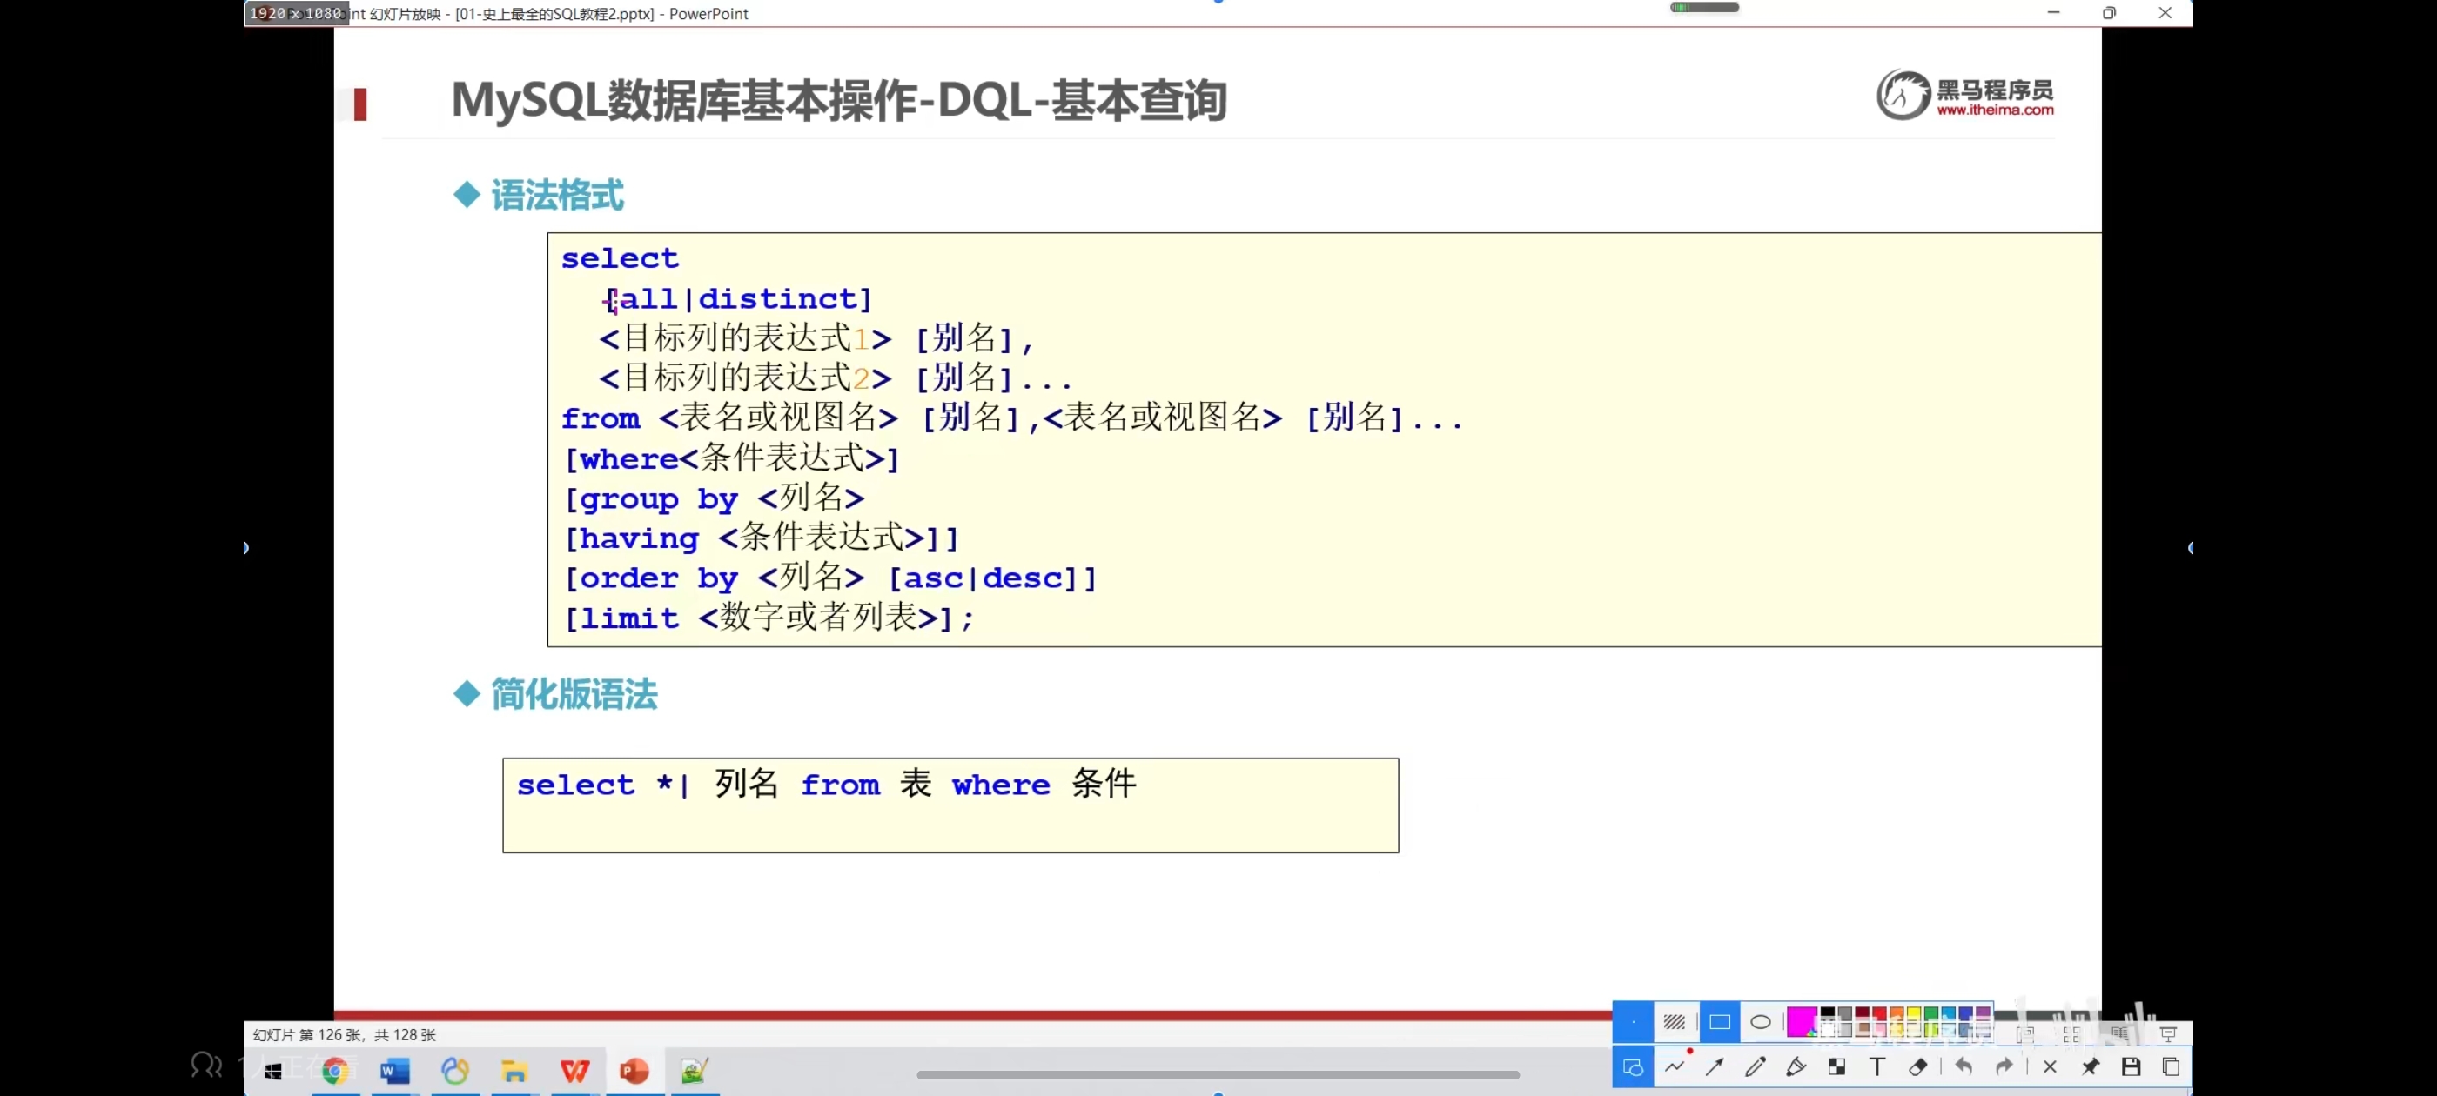Pick the yellow color swatch
The height and width of the screenshot is (1096, 2437).
[x=1914, y=1013]
